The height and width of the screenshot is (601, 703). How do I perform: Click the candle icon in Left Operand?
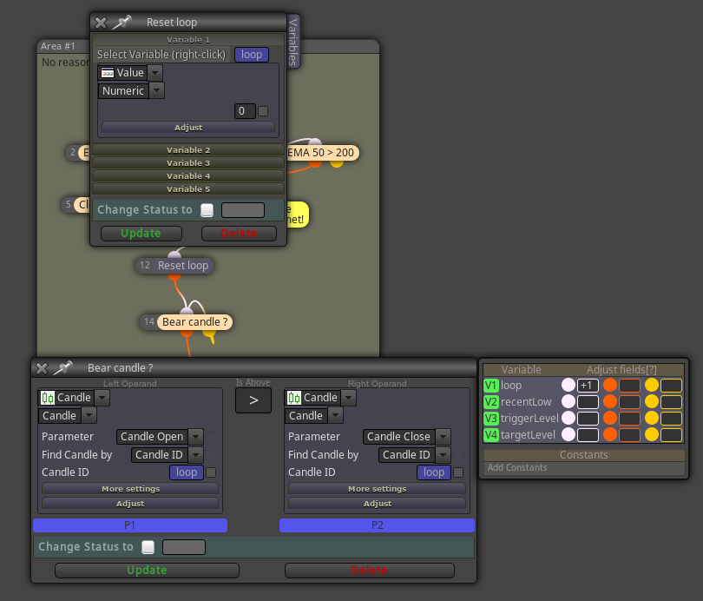pyautogui.click(x=48, y=398)
